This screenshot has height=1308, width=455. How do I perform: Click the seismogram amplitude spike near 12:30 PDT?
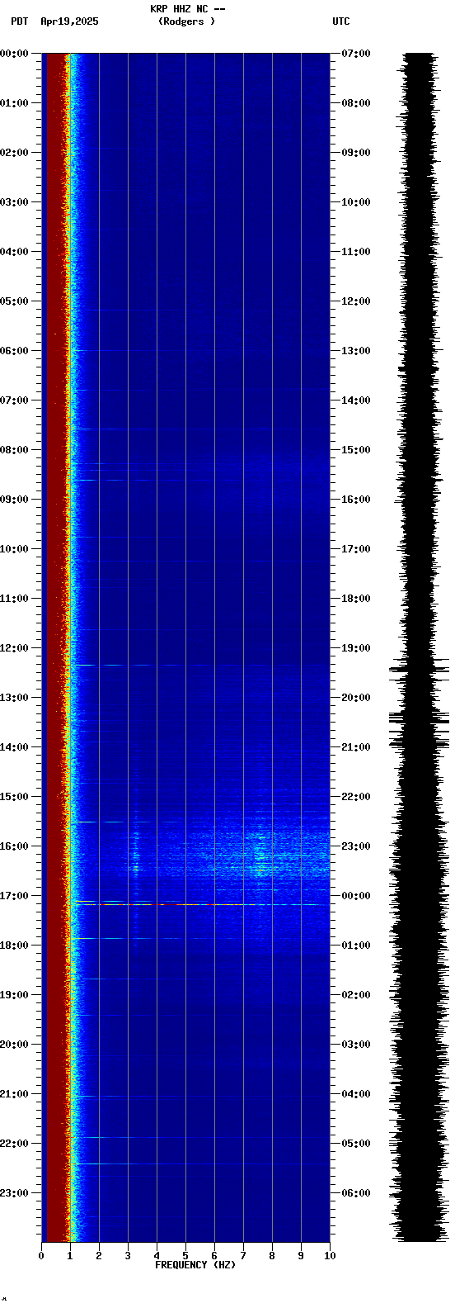(420, 671)
